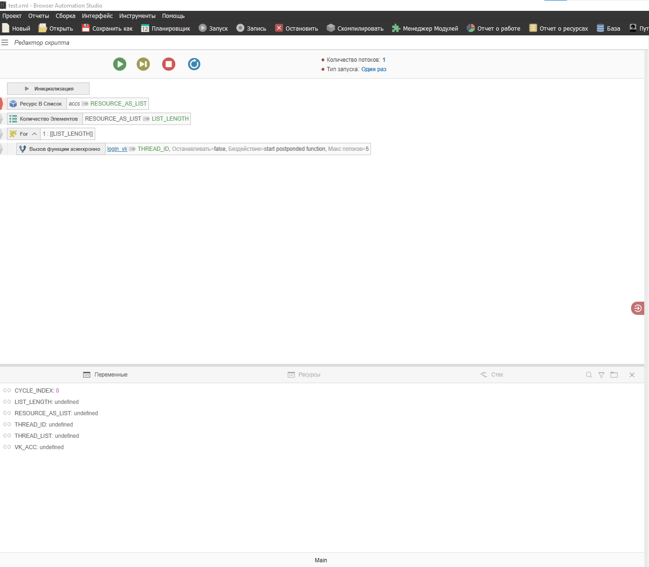649x567 pixels.
Task: Click Скомпилировать in the toolbar
Action: pyautogui.click(x=355, y=28)
